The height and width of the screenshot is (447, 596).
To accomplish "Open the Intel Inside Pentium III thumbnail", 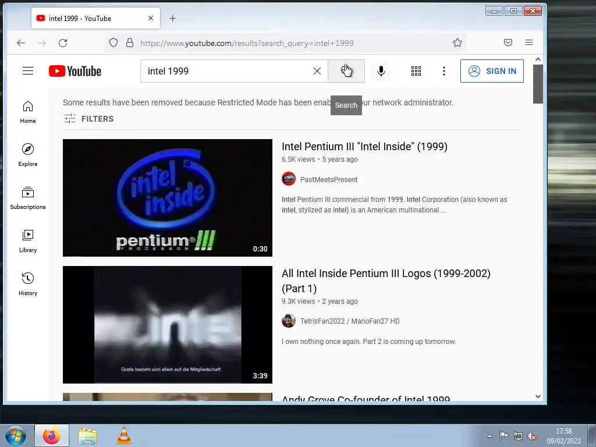I will 168,198.
